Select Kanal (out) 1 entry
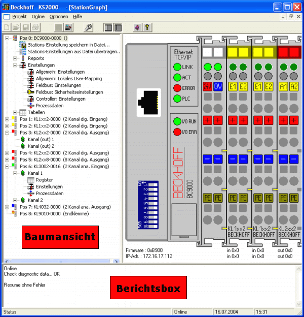The image size is (304, 317). [41, 140]
